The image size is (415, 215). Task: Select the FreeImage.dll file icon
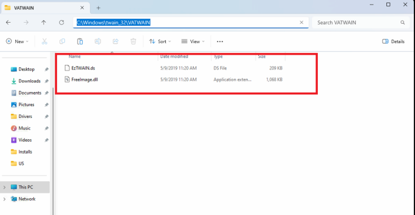67,80
